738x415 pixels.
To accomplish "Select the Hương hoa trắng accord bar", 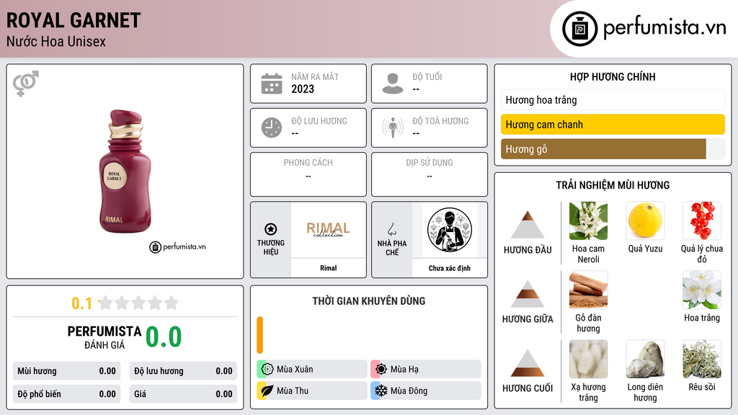I will tap(613, 99).
